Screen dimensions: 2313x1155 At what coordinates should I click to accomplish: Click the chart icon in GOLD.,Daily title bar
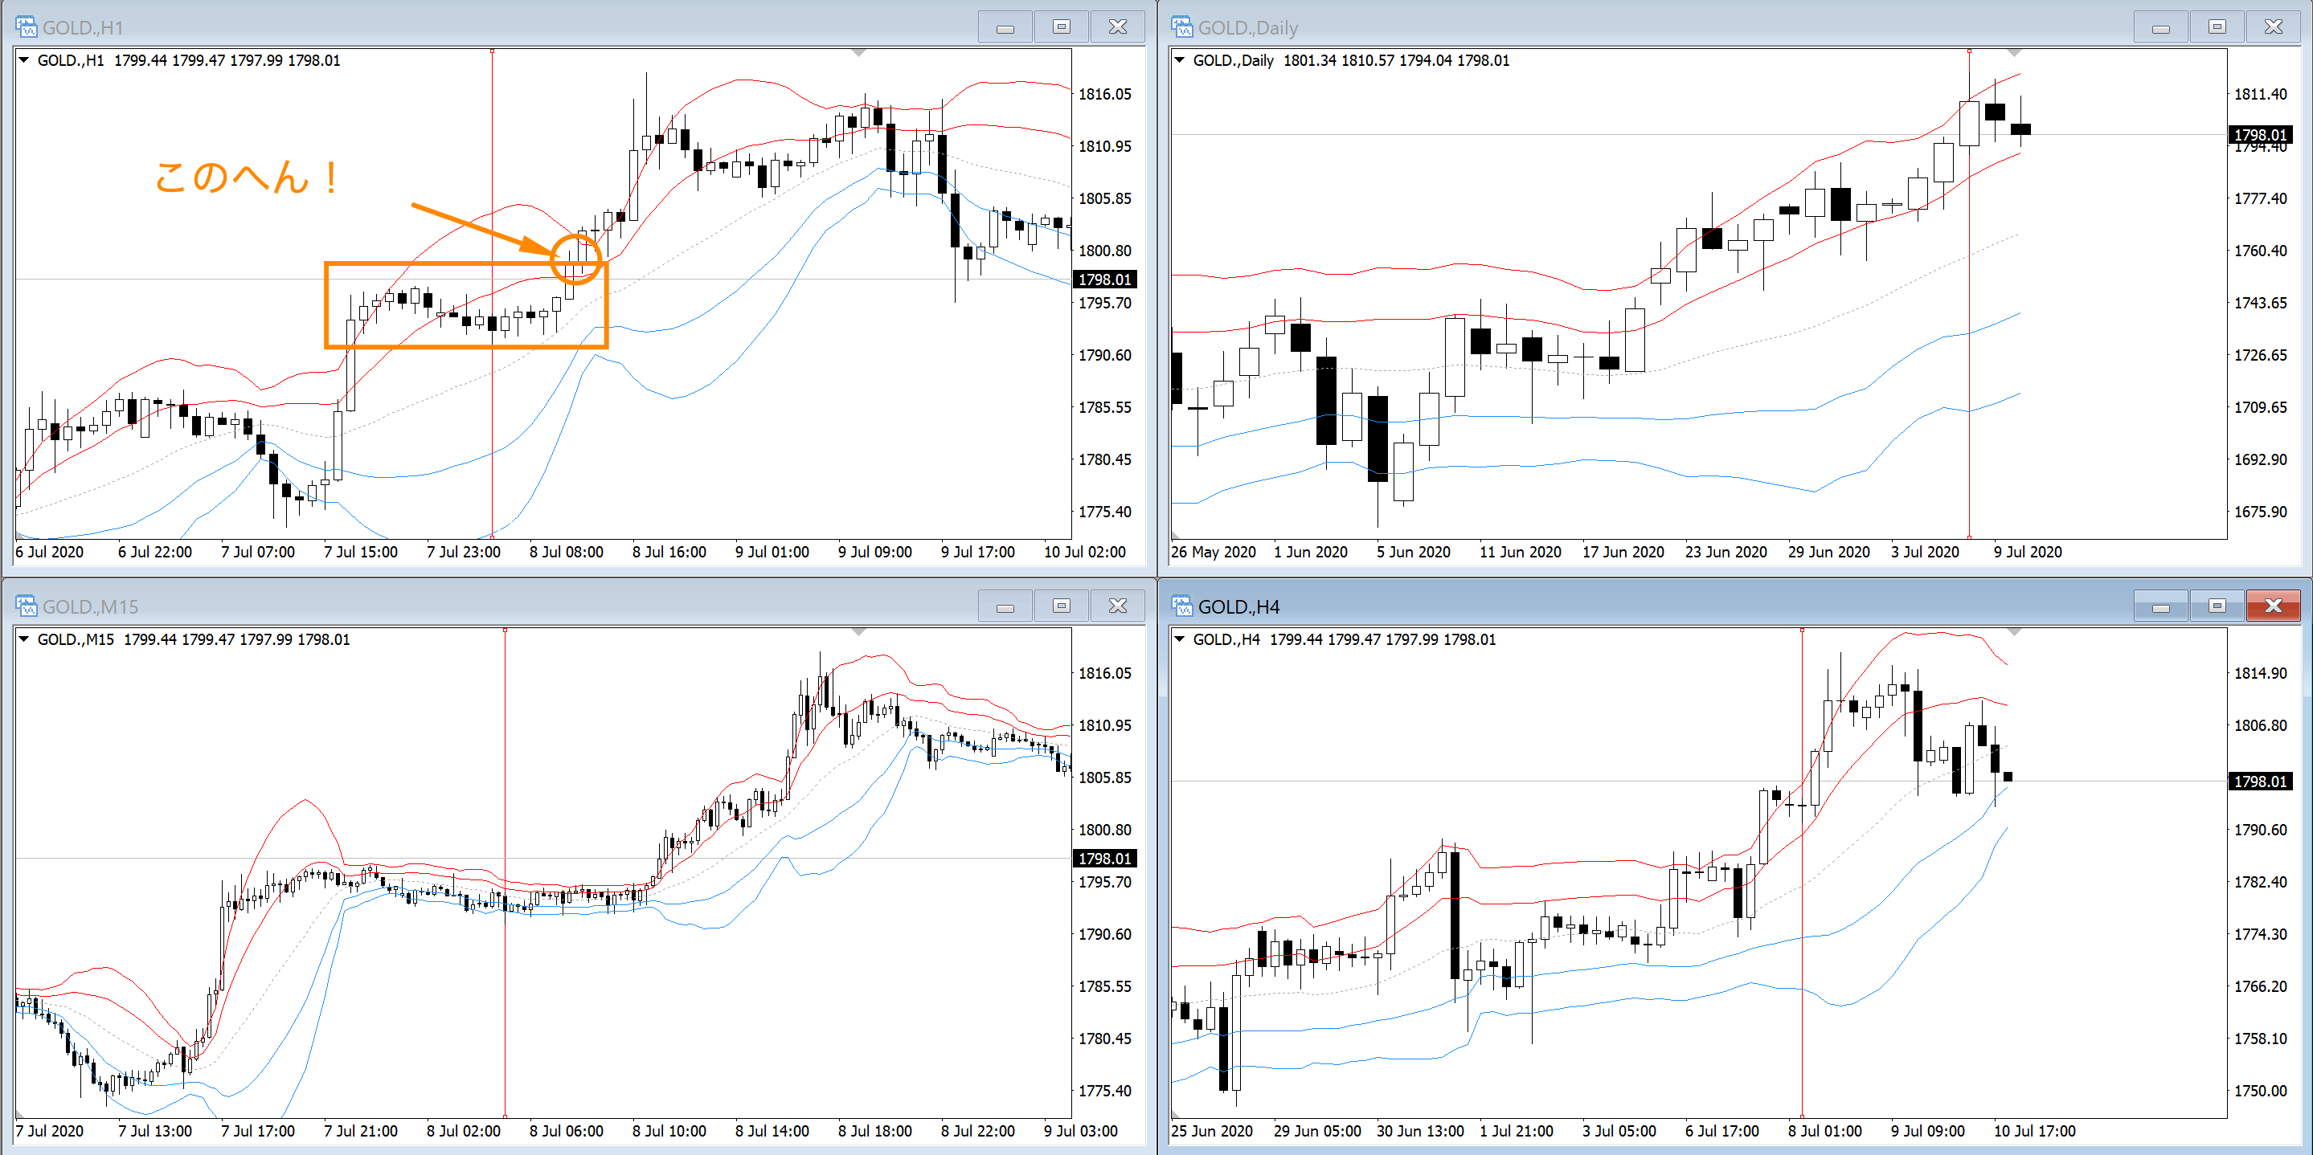(1181, 27)
